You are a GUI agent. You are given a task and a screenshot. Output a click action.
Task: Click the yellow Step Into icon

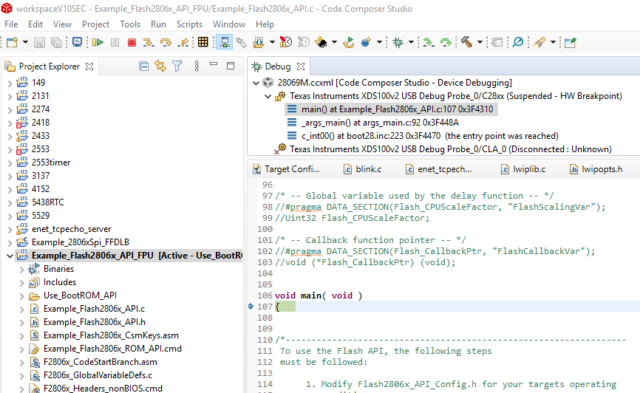(x=149, y=42)
